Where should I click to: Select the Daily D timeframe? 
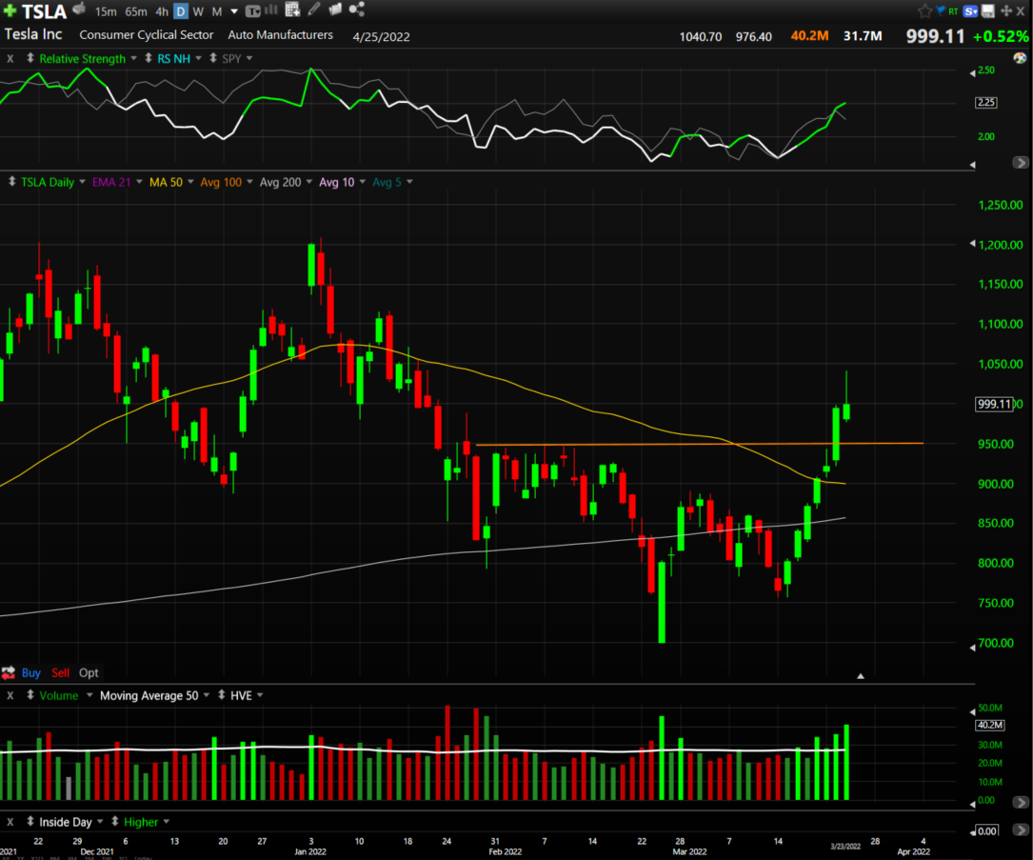181,11
